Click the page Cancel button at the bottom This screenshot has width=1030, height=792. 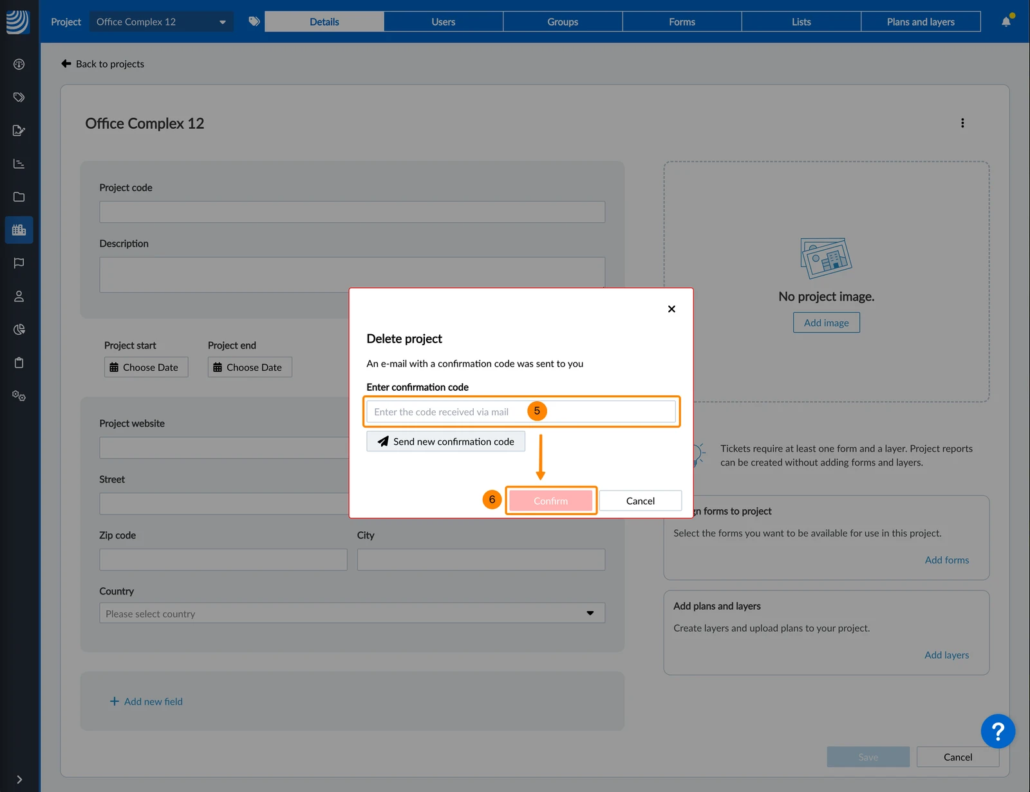coord(958,757)
